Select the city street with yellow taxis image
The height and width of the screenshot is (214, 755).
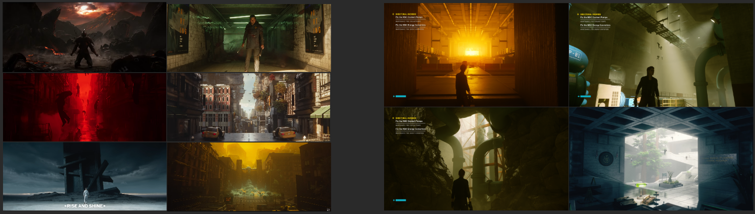[249, 107]
